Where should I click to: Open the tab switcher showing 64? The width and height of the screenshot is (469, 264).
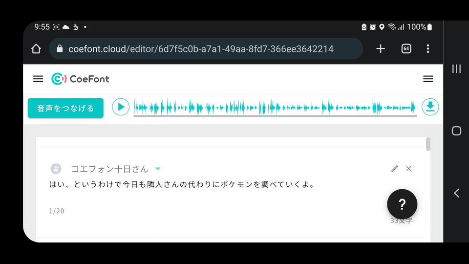point(406,49)
